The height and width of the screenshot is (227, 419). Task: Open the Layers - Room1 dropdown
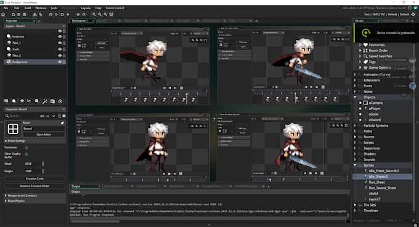click(x=63, y=26)
